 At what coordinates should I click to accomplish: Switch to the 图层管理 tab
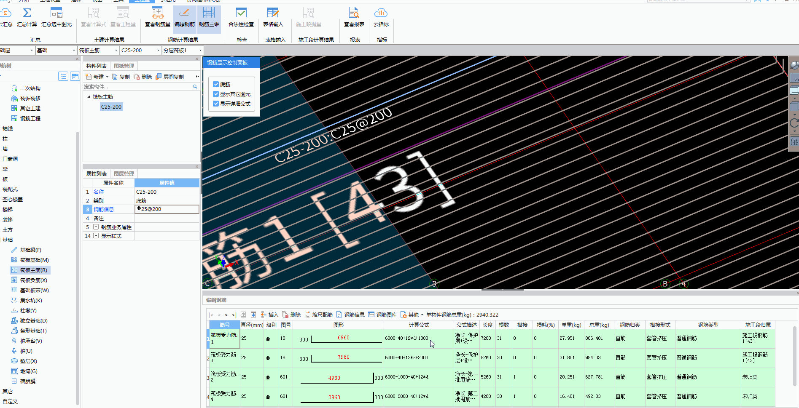pos(124,174)
